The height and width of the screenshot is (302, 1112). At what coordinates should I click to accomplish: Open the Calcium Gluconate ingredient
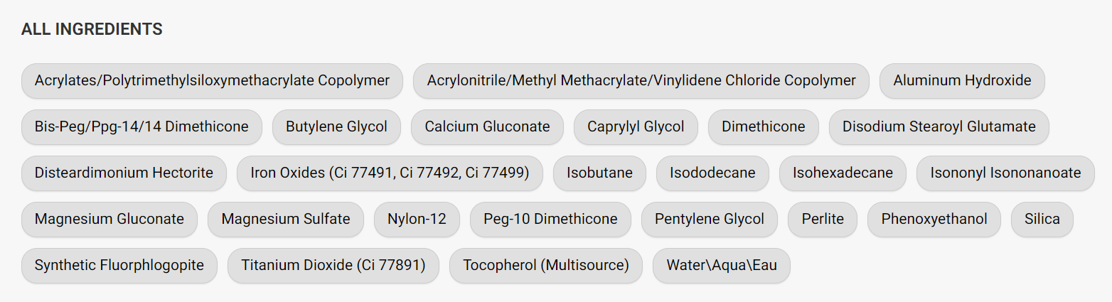pos(487,126)
